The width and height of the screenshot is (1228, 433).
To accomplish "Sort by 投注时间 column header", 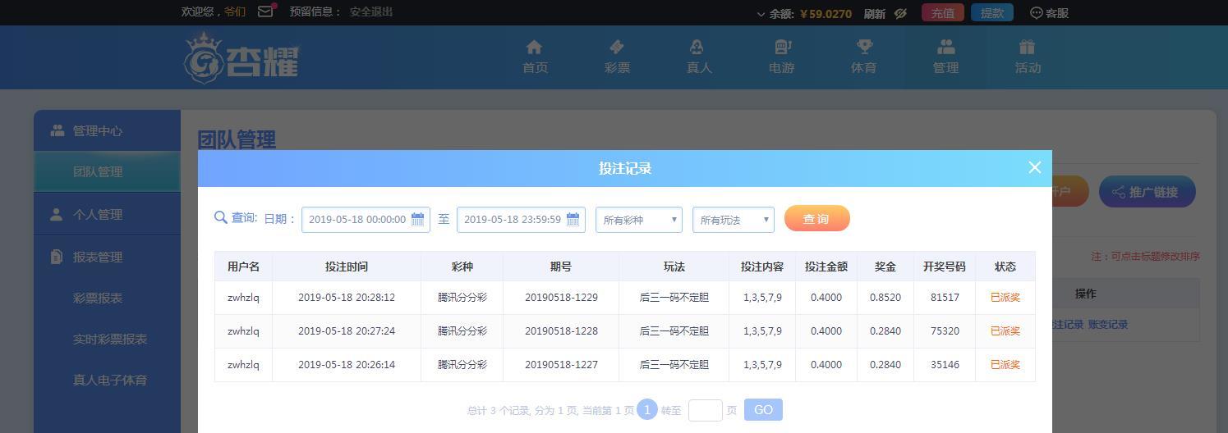I will 347,267.
